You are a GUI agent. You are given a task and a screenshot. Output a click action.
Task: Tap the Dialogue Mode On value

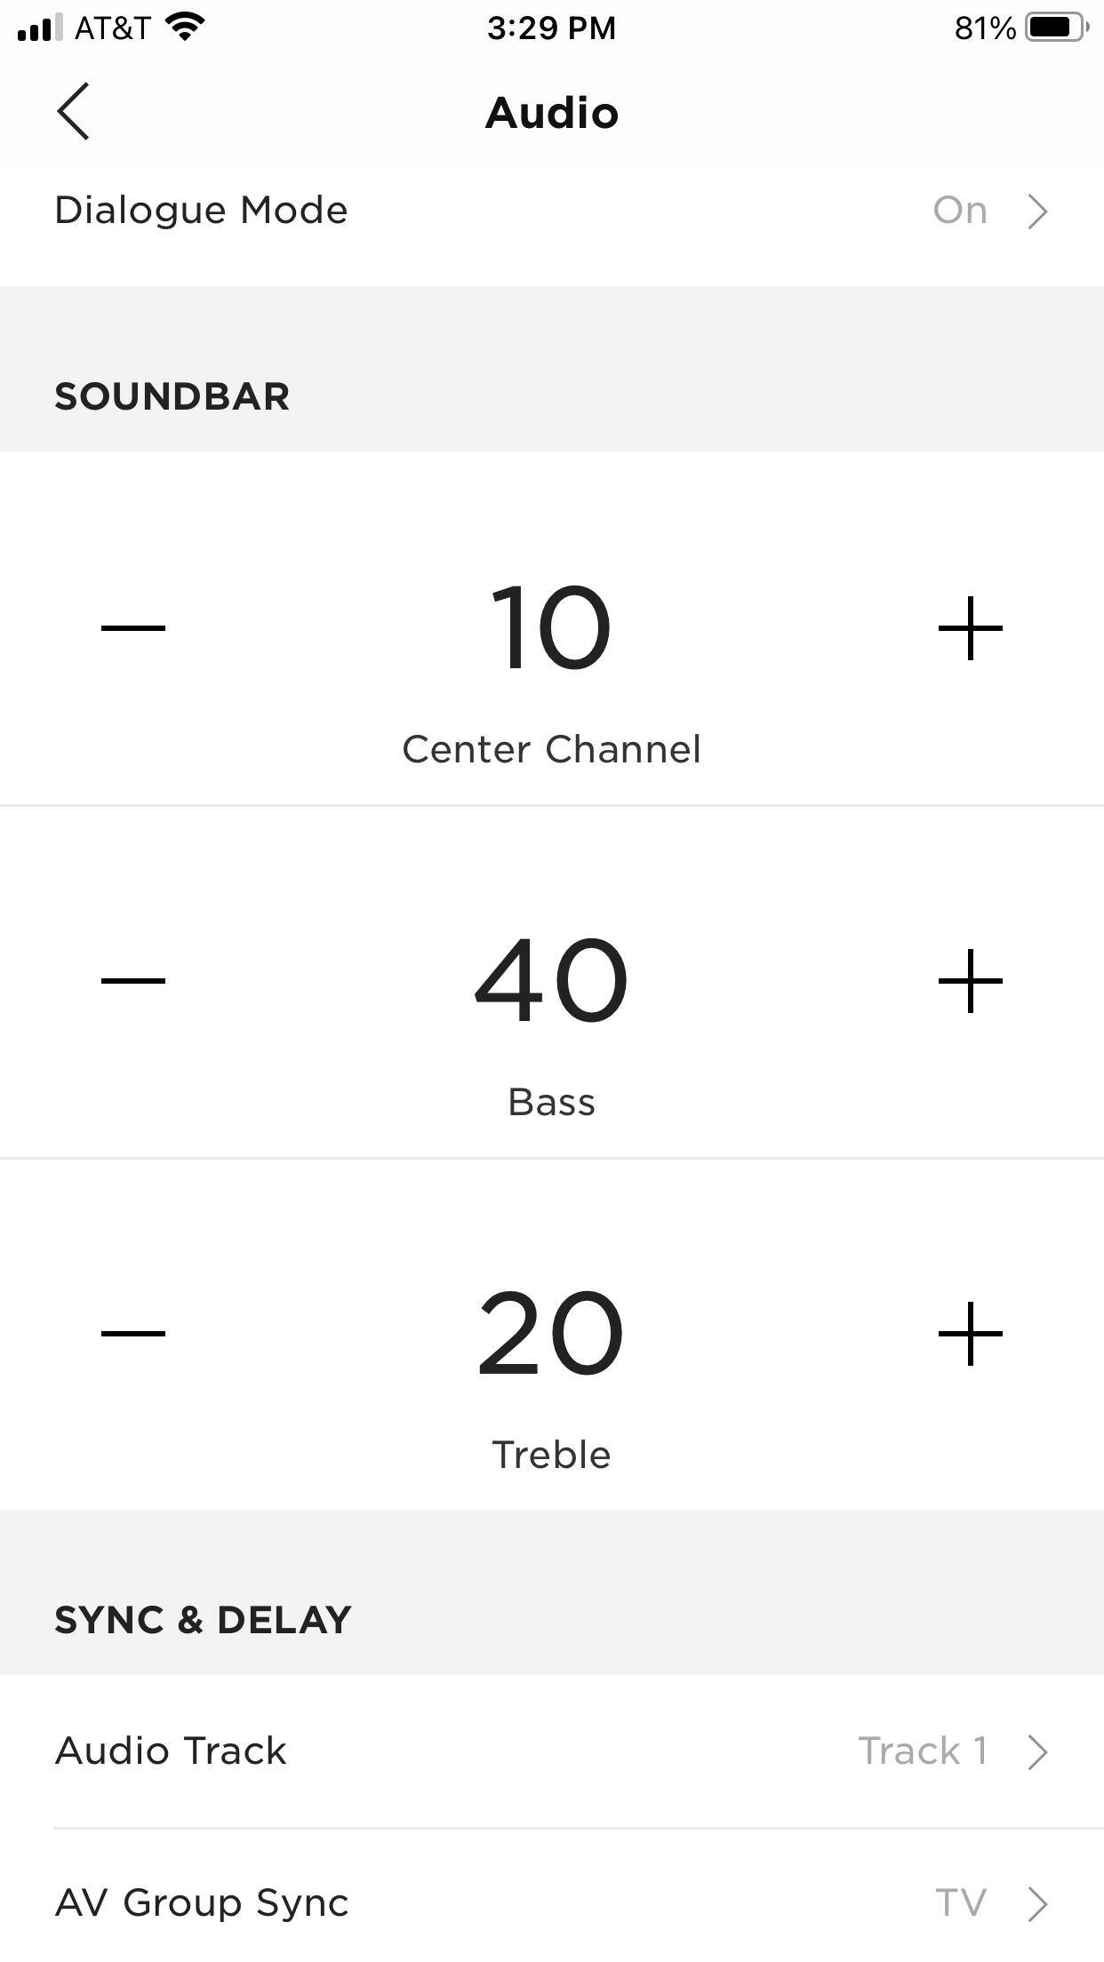pos(960,211)
